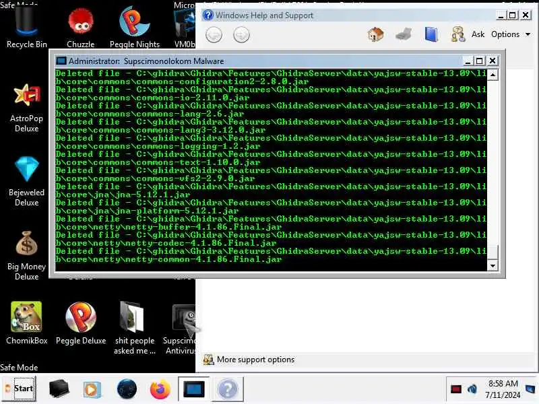Image resolution: width=539 pixels, height=404 pixels.
Task: Click Back arrow in Help and Support
Action: [214, 35]
